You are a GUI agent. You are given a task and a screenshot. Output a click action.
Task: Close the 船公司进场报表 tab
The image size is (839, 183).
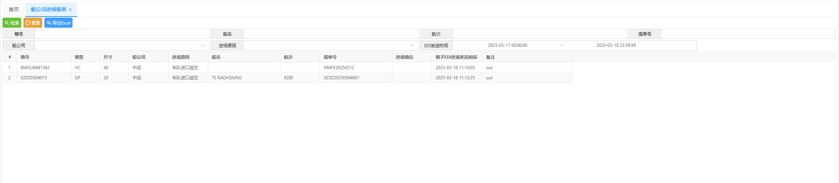[70, 10]
